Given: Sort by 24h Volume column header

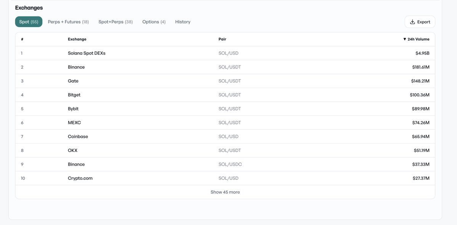Looking at the screenshot, I should pyautogui.click(x=416, y=39).
